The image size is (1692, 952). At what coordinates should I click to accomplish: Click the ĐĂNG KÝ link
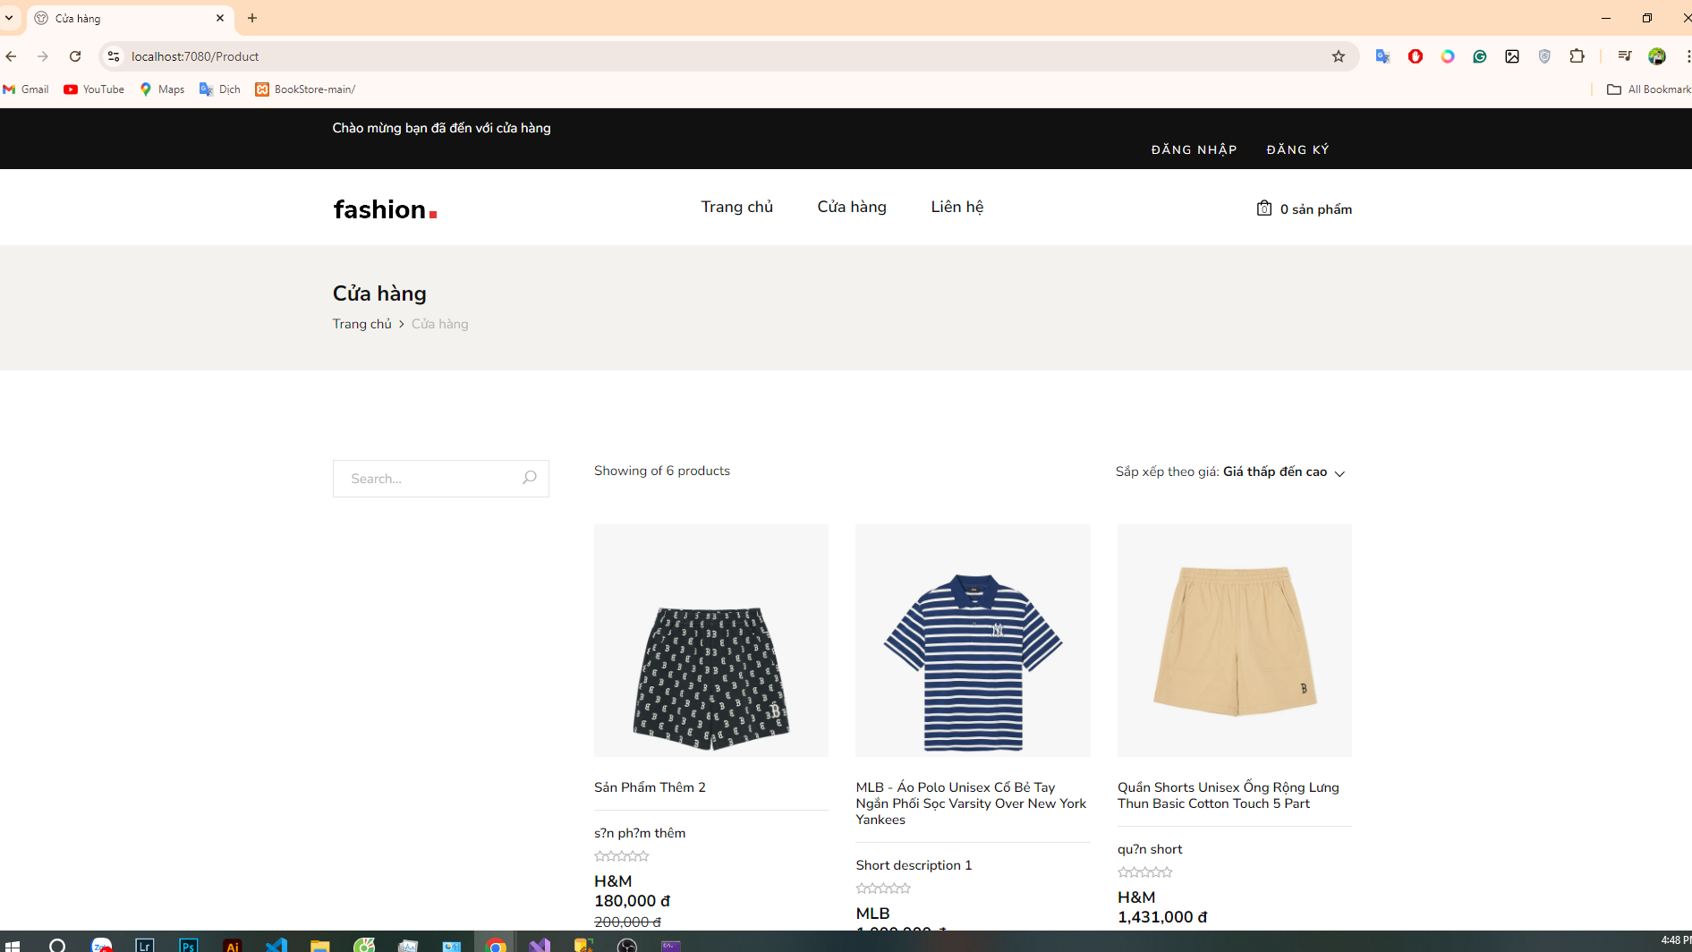1297,149
